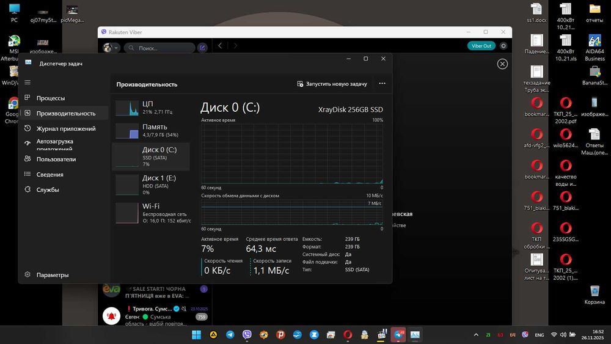Open the отчеты folder on desktop

[x=595, y=13]
